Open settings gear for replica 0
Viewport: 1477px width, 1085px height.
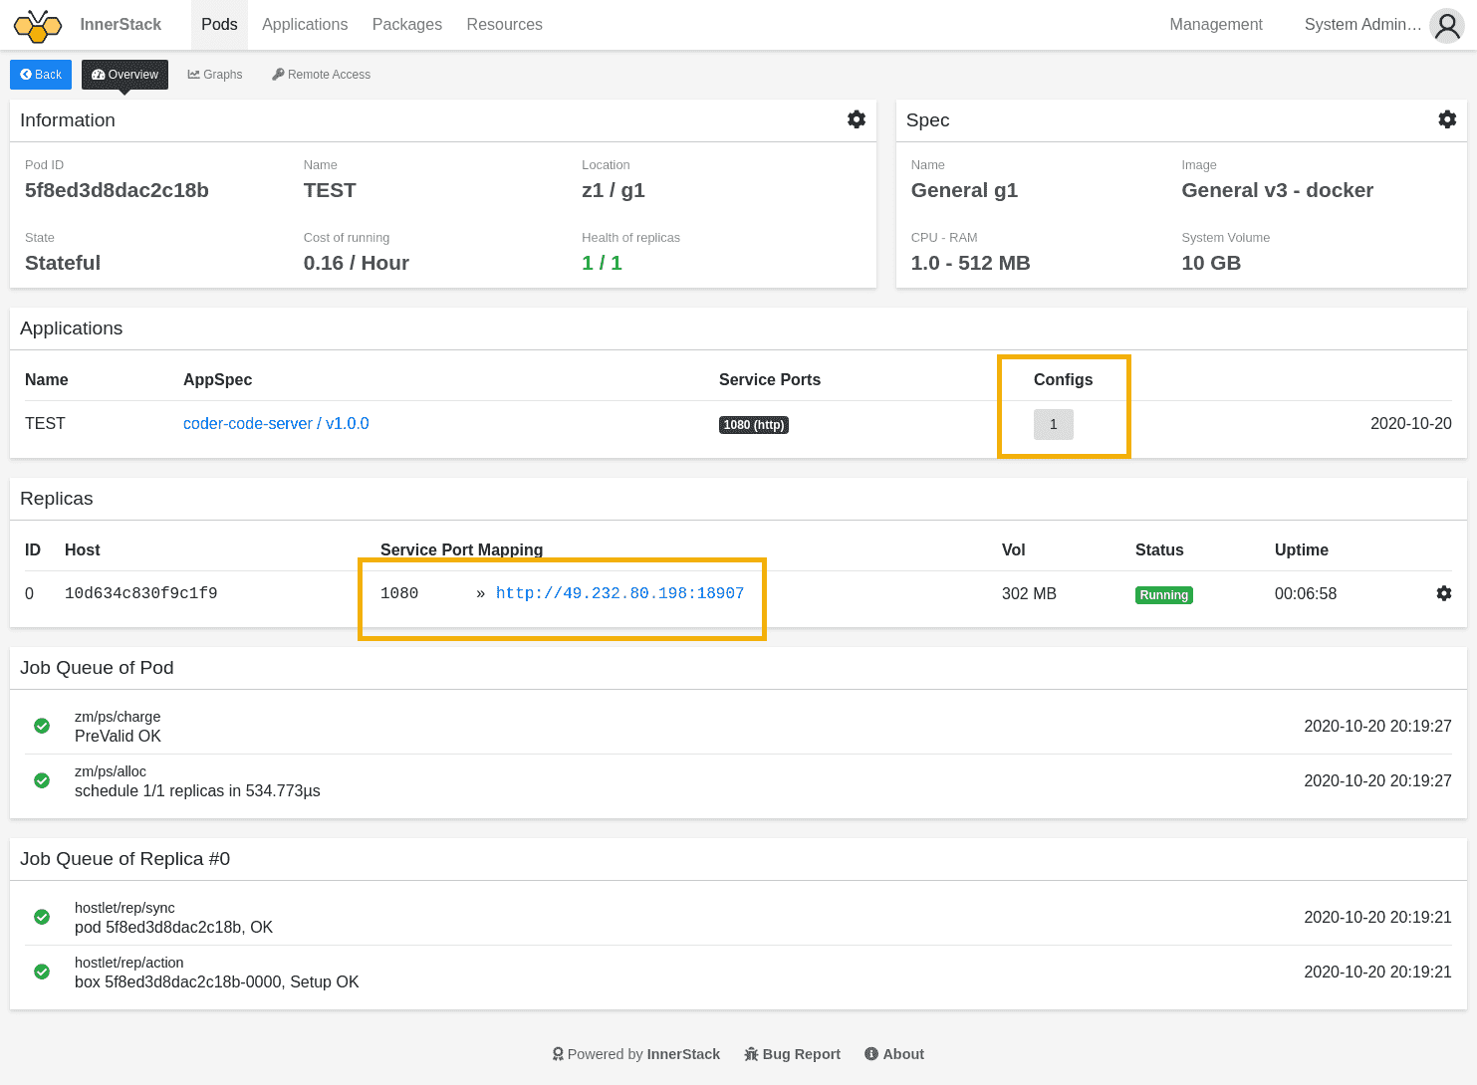point(1444,593)
